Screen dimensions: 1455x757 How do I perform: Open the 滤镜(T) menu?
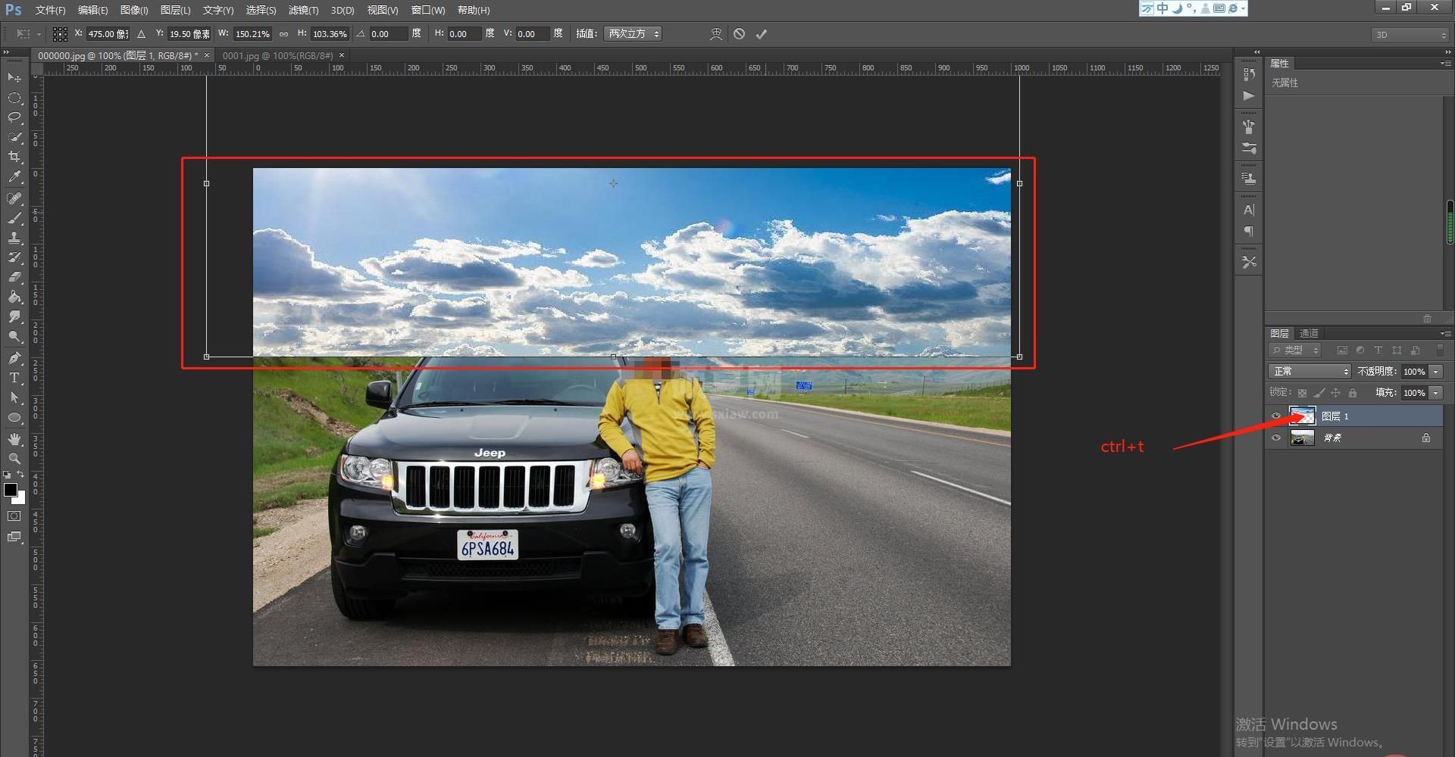pyautogui.click(x=303, y=10)
